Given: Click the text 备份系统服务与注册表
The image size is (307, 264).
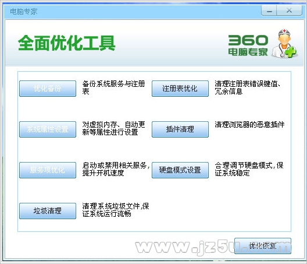Looking at the screenshot, I should (113, 87).
